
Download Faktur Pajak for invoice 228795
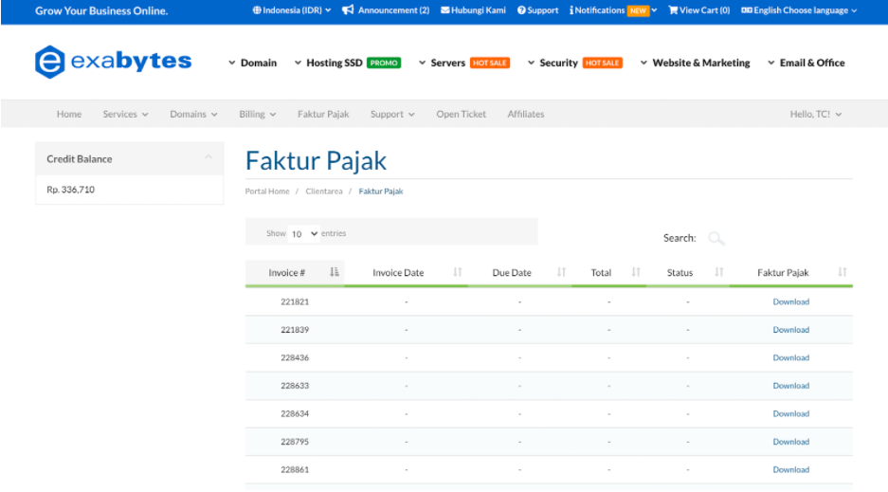pos(791,442)
